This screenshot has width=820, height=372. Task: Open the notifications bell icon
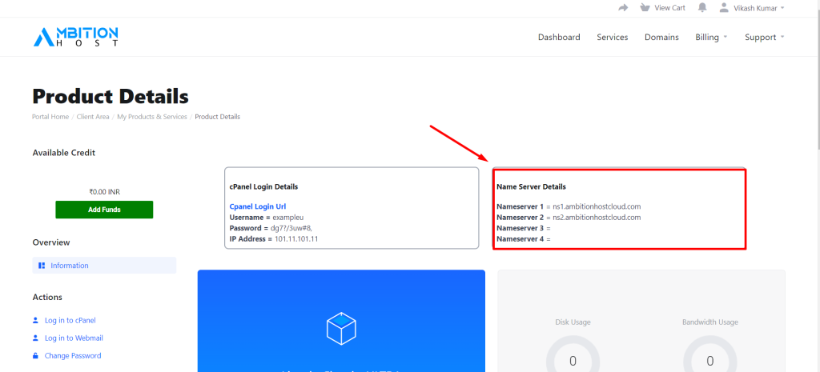(x=702, y=8)
